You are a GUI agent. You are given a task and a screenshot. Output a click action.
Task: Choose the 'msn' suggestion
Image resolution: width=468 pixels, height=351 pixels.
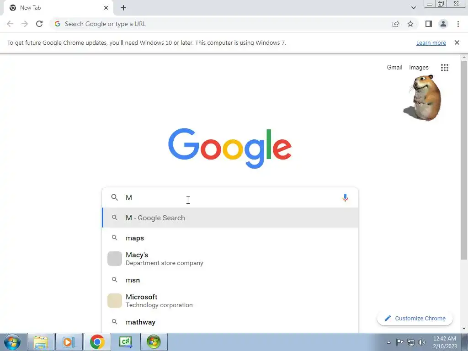click(230, 280)
